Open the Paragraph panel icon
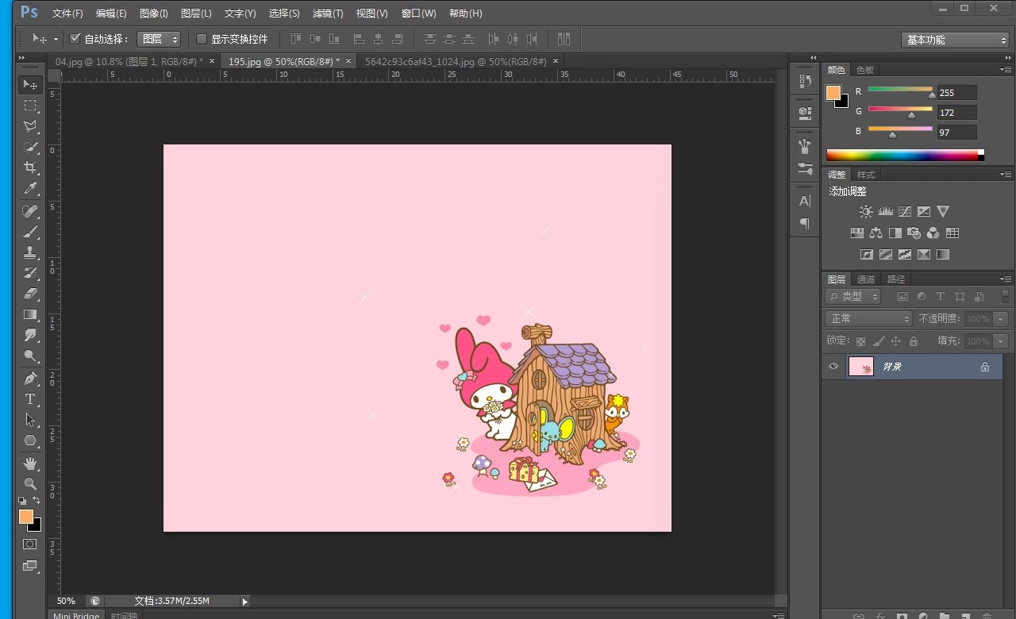1016x619 pixels. pyautogui.click(x=805, y=224)
